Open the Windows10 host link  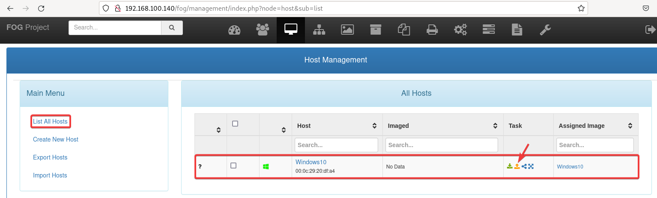pyautogui.click(x=311, y=162)
